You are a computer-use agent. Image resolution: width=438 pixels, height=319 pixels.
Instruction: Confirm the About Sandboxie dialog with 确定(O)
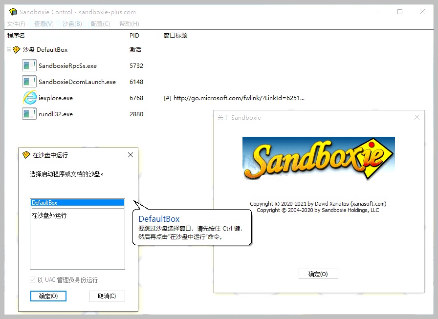coord(318,274)
